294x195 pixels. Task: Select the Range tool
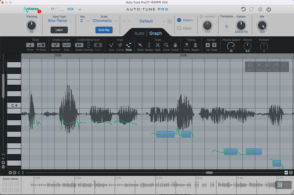coord(149,45)
